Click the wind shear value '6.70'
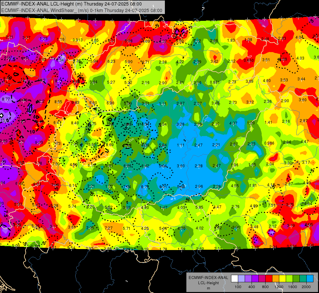Image resolution: width=319 pixels, height=293 pixels. pos(145,187)
